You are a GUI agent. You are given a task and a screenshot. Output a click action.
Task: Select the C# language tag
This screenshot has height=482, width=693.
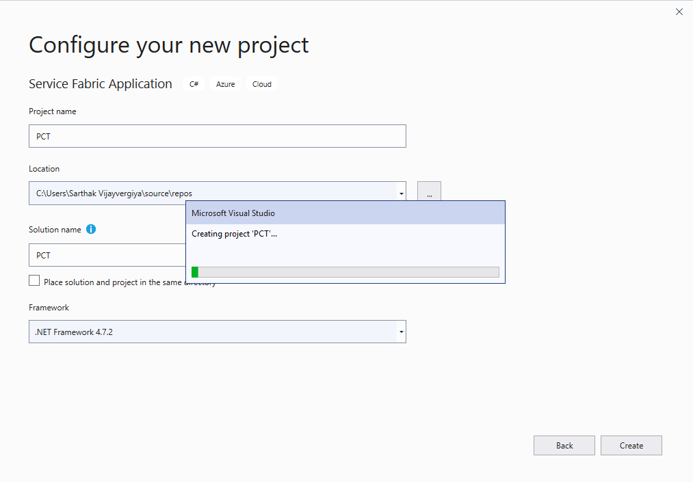pyautogui.click(x=194, y=84)
